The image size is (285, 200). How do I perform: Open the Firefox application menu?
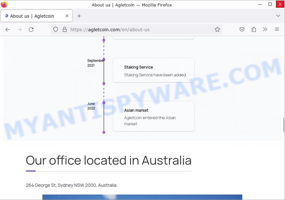277,29
